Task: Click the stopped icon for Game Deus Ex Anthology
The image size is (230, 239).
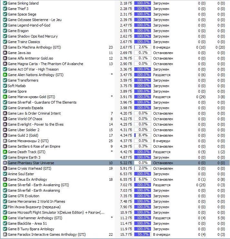Action: (x=5, y=179)
